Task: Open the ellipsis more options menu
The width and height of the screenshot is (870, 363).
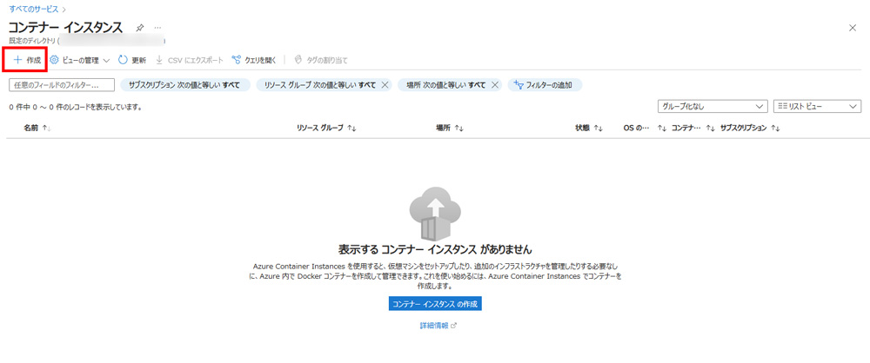Action: pos(157,28)
